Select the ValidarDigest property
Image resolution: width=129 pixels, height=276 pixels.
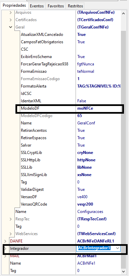click(32, 189)
